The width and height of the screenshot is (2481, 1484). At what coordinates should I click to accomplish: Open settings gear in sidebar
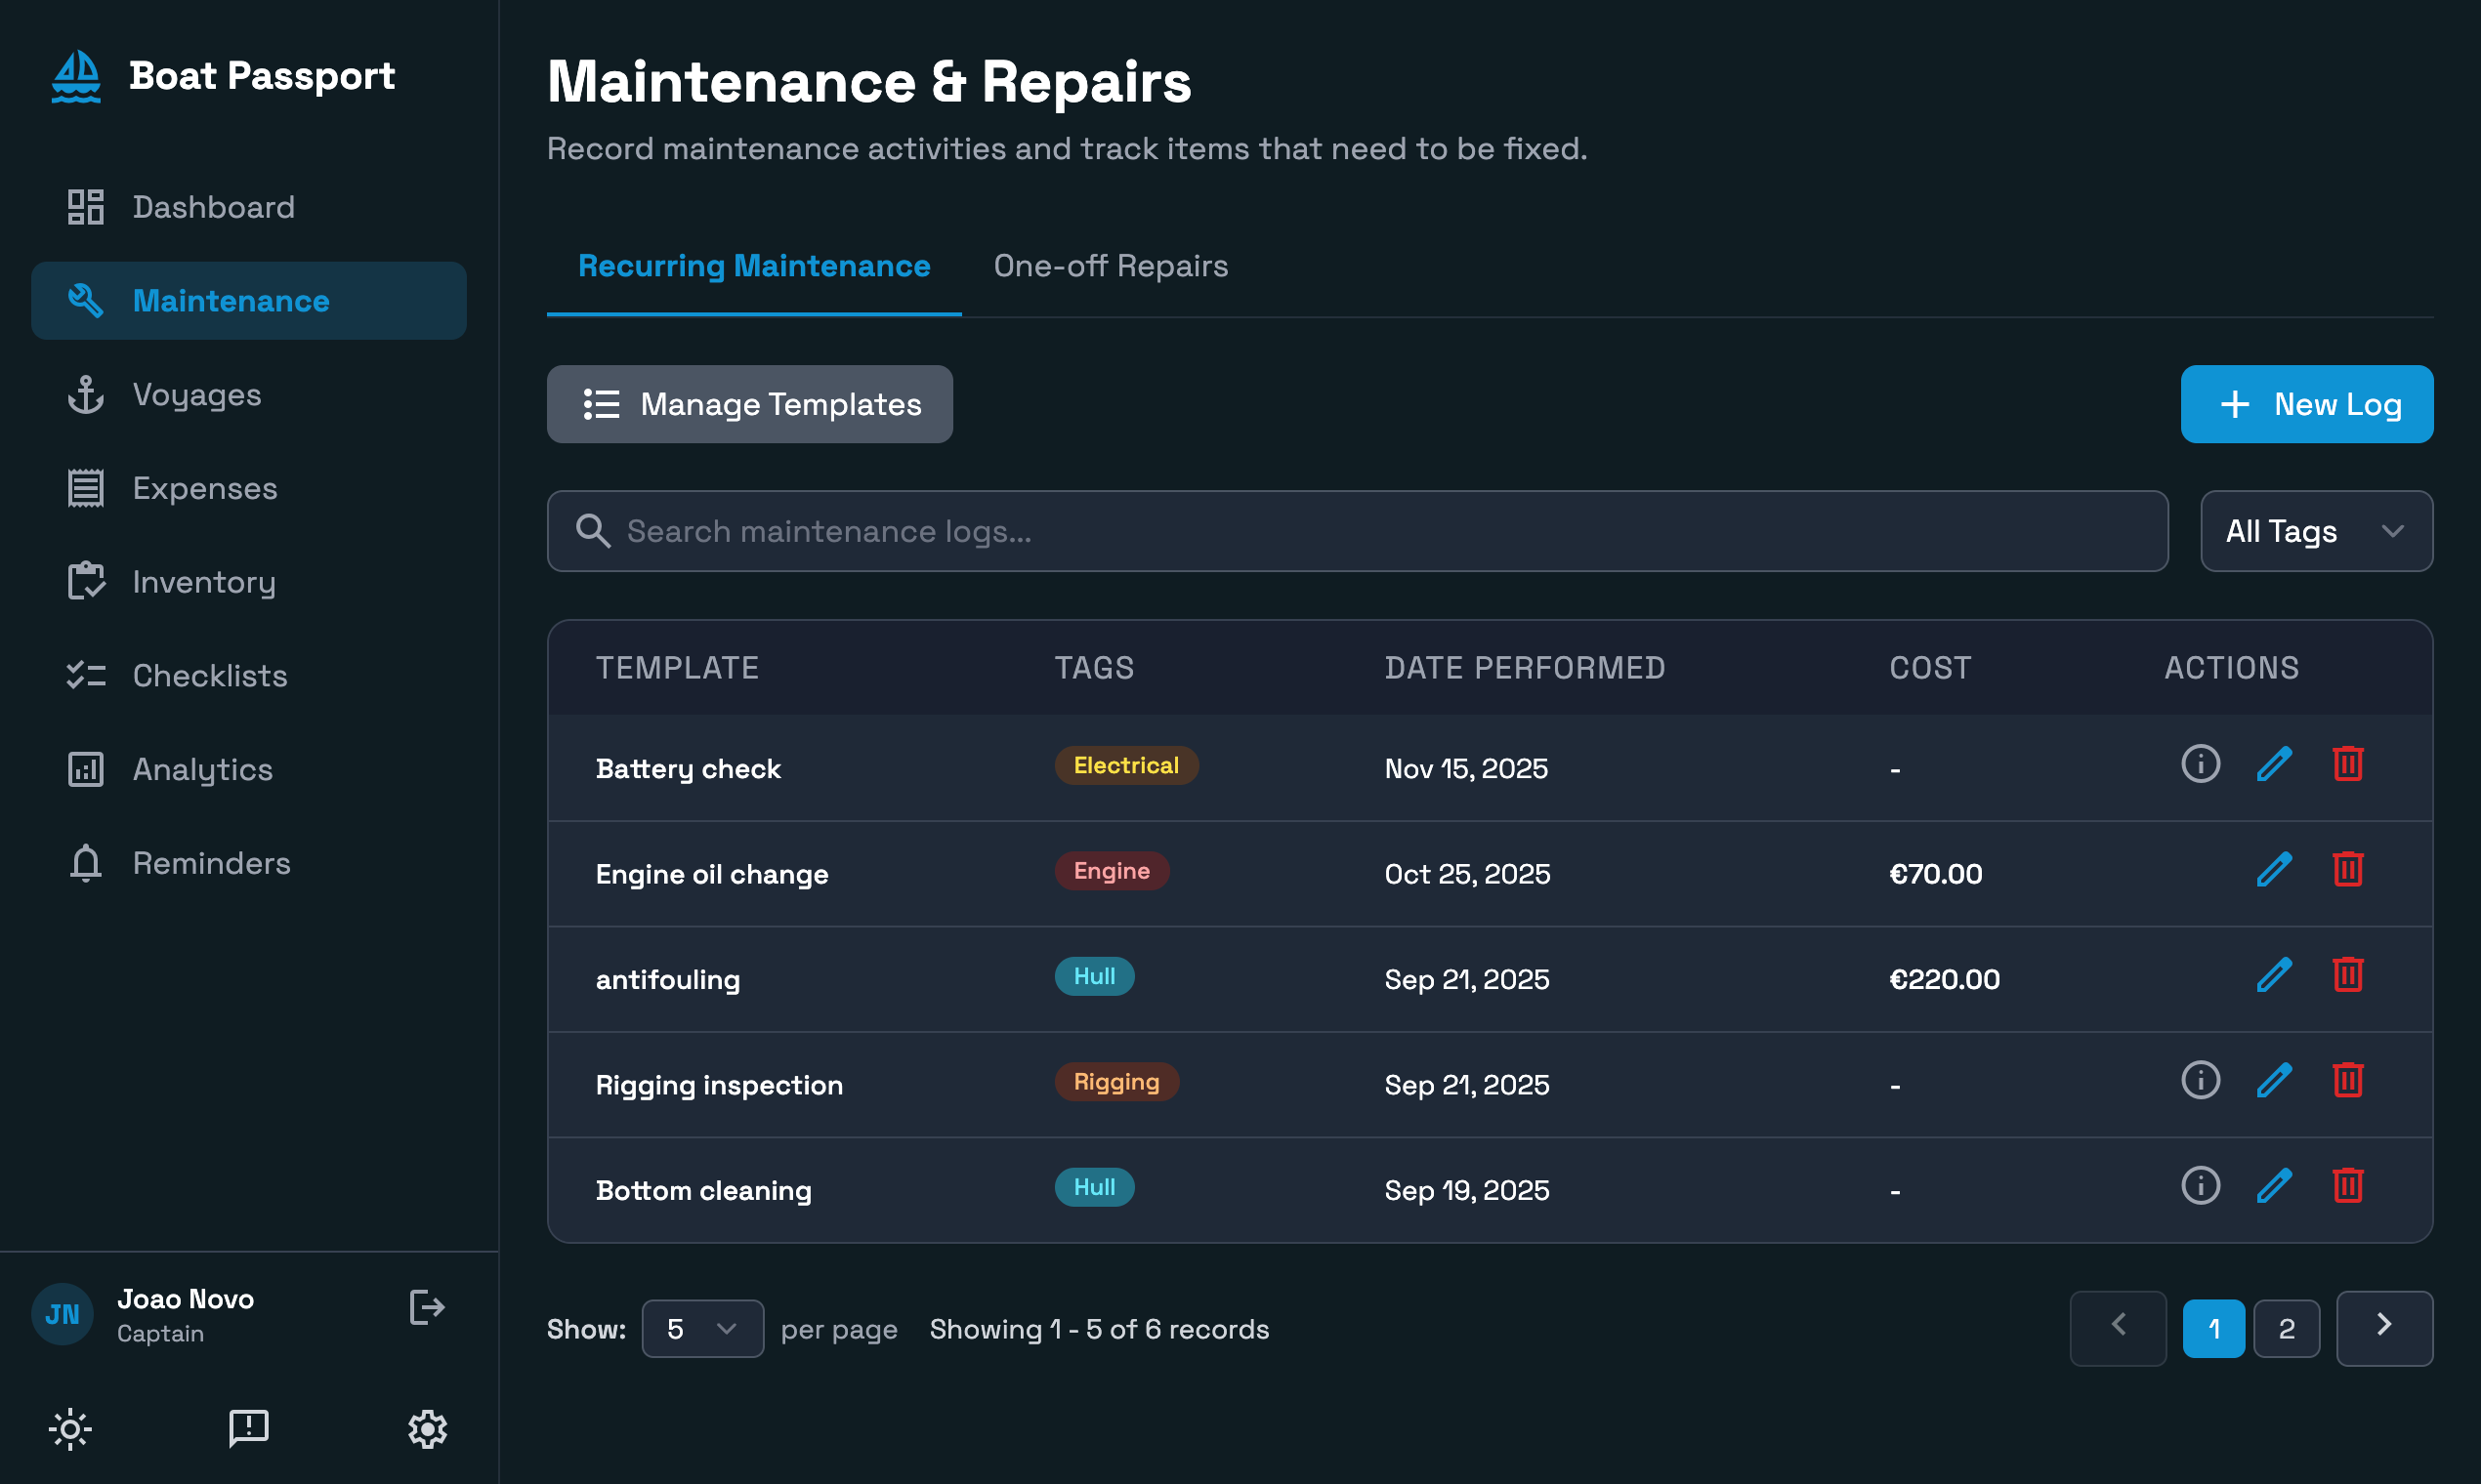[x=427, y=1428]
